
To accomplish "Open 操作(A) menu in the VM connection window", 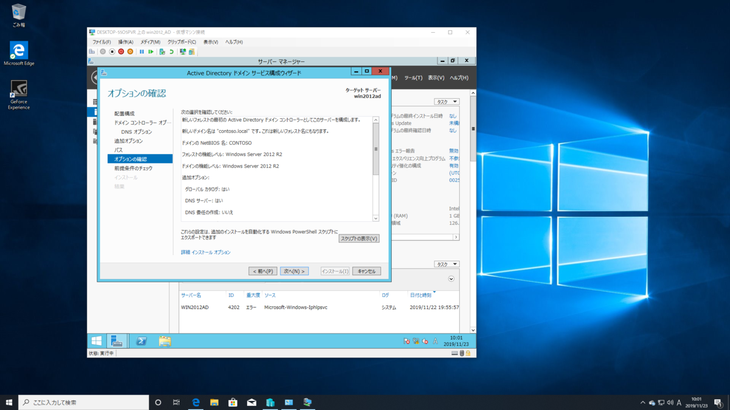I will pos(126,43).
